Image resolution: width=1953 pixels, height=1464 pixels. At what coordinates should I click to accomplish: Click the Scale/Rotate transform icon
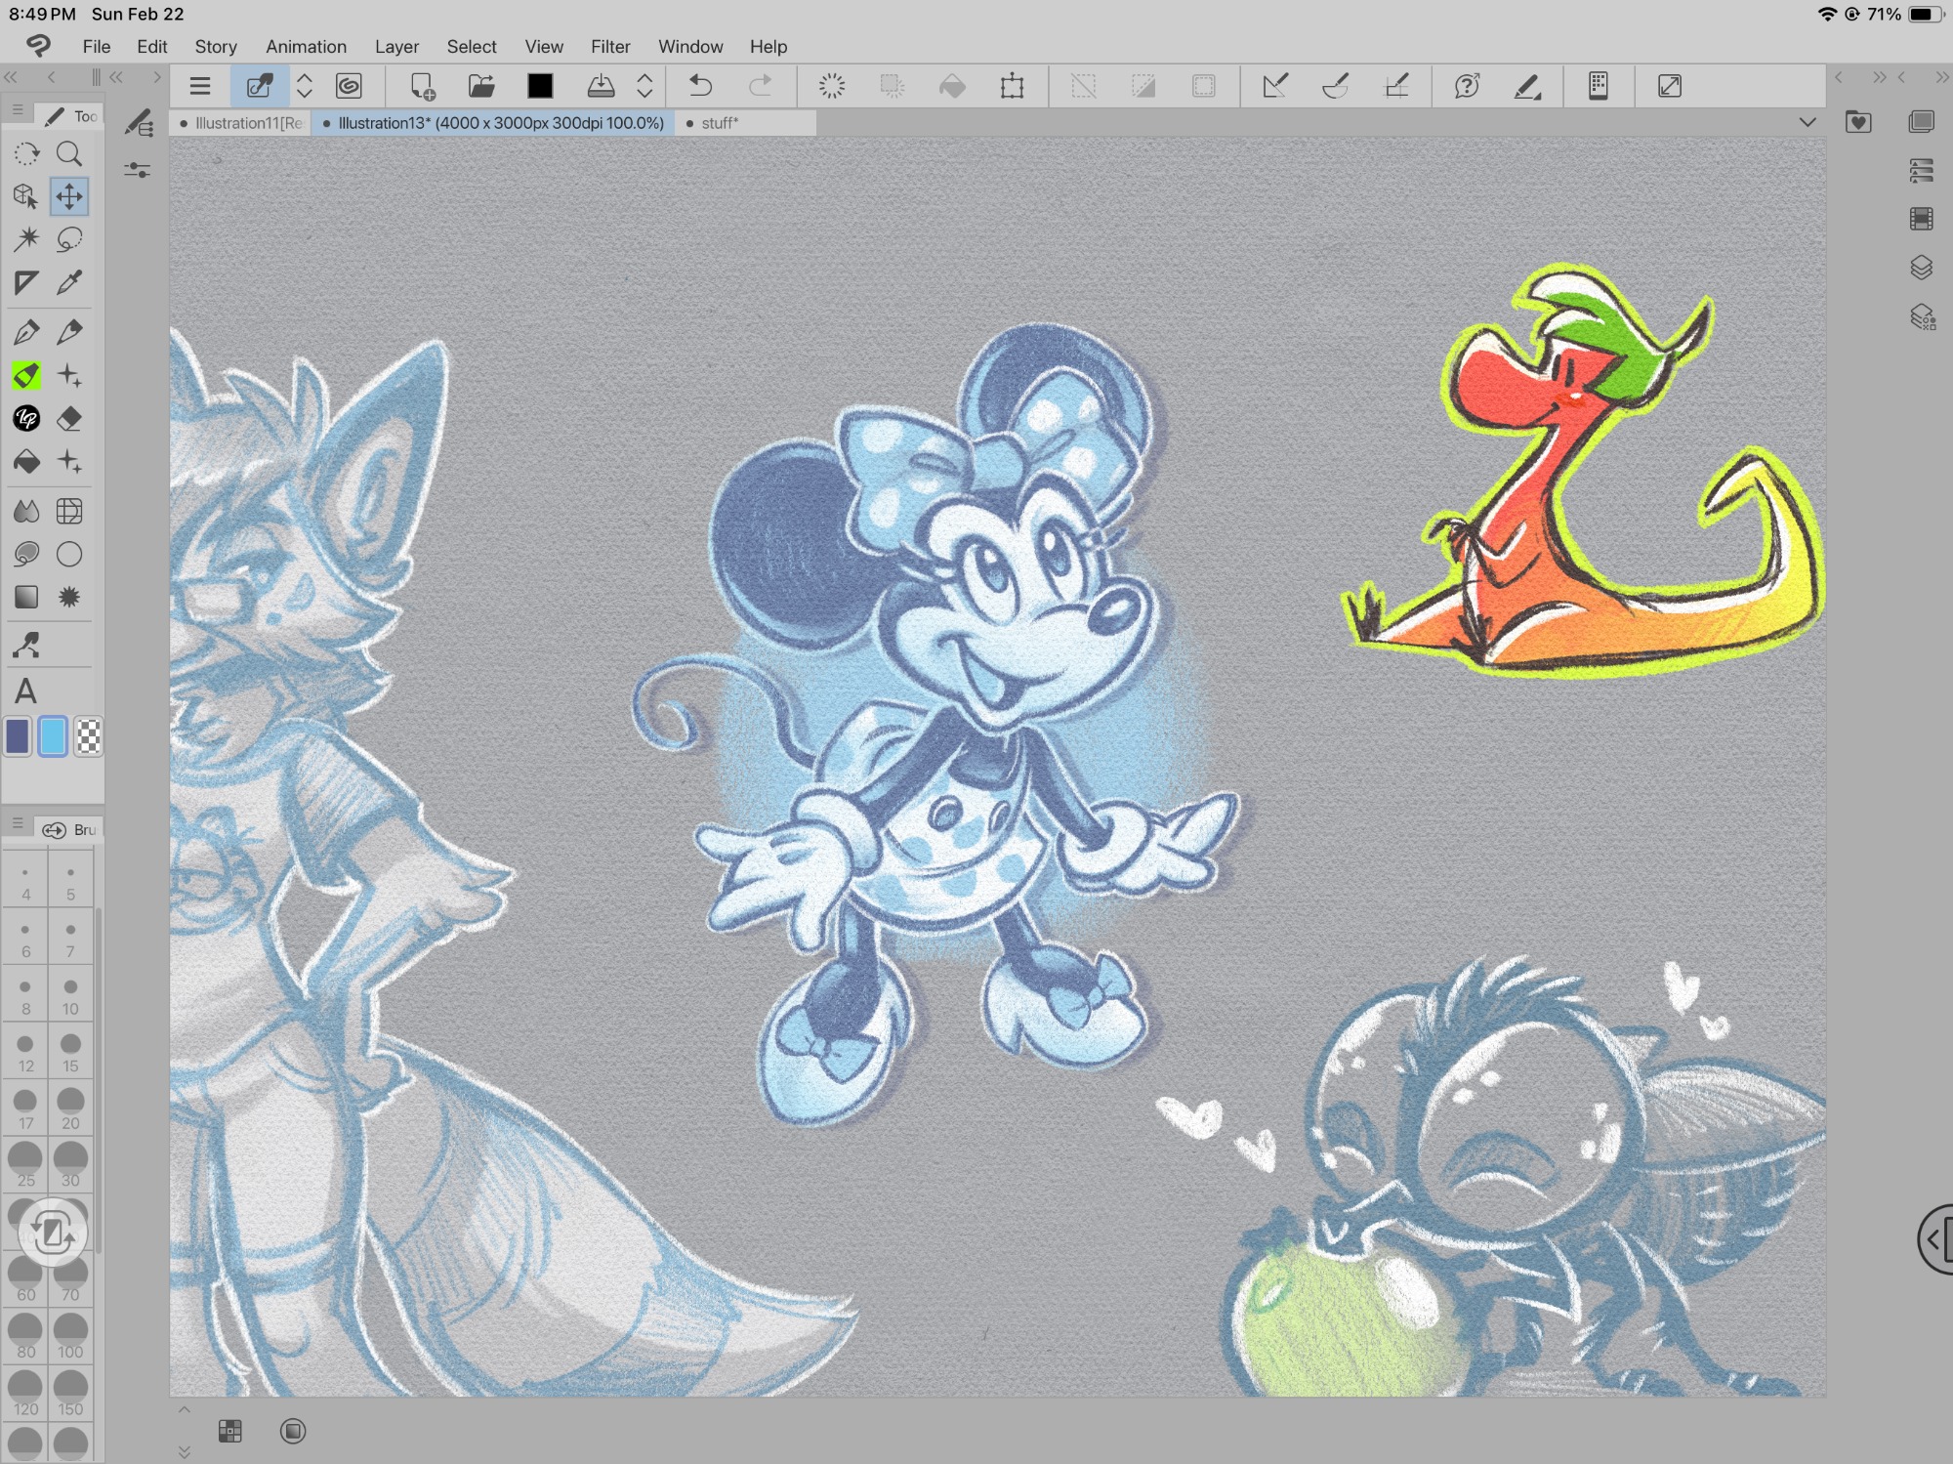1013,86
